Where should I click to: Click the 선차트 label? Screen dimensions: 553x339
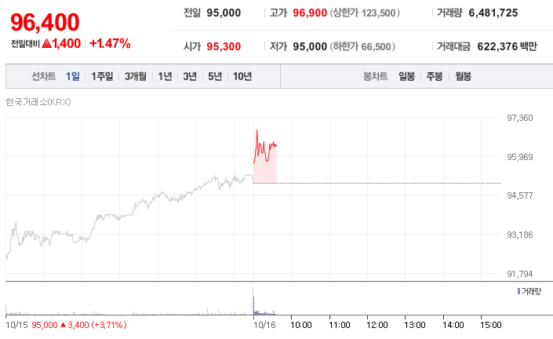click(x=44, y=76)
